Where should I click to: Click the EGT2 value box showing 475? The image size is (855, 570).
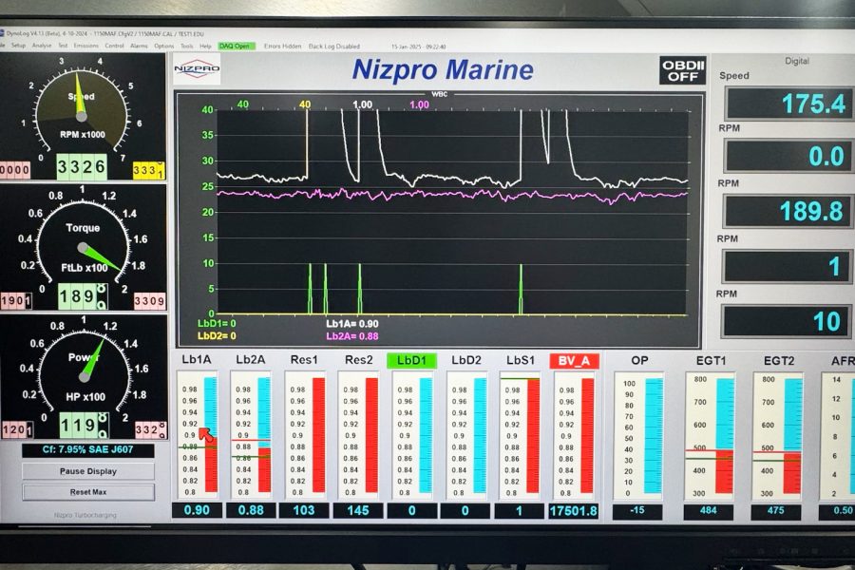point(776,511)
